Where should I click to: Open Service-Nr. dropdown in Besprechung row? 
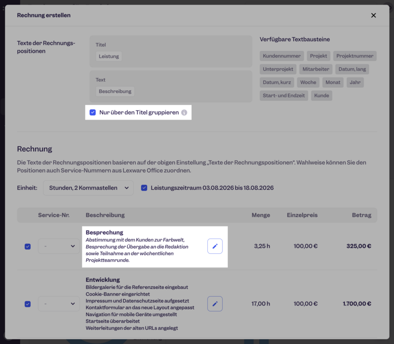pyautogui.click(x=59, y=246)
